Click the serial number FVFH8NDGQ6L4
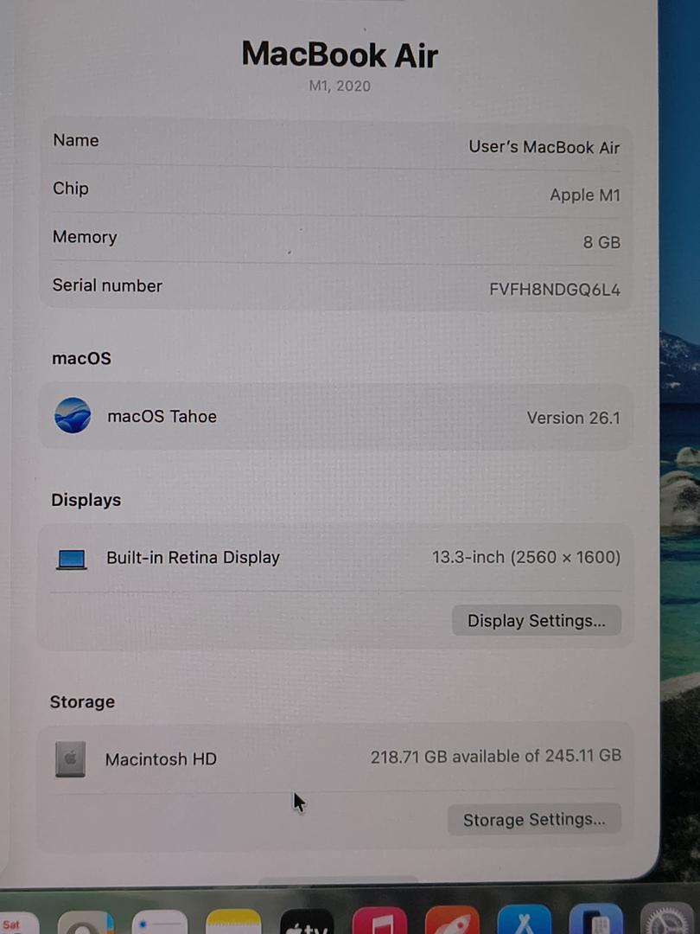700x934 pixels. [554, 290]
